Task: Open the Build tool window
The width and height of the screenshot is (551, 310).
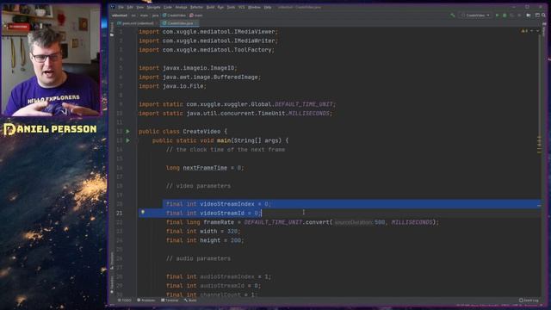Action: point(190,301)
